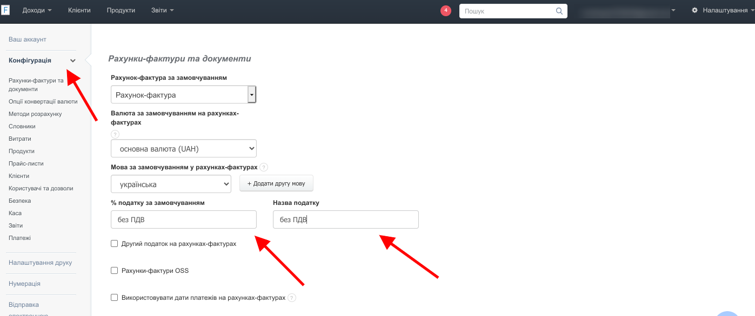Open Витрати sidebar item
This screenshot has width=755, height=316.
click(20, 139)
